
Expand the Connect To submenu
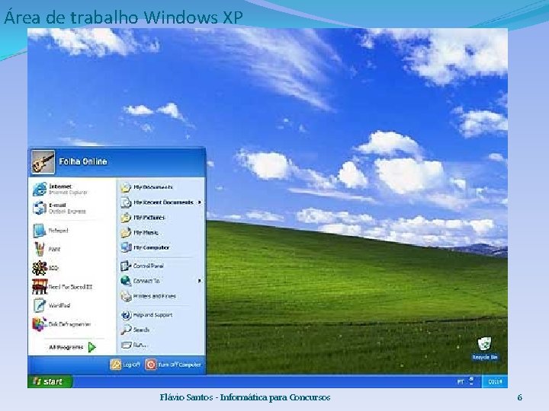(162, 281)
